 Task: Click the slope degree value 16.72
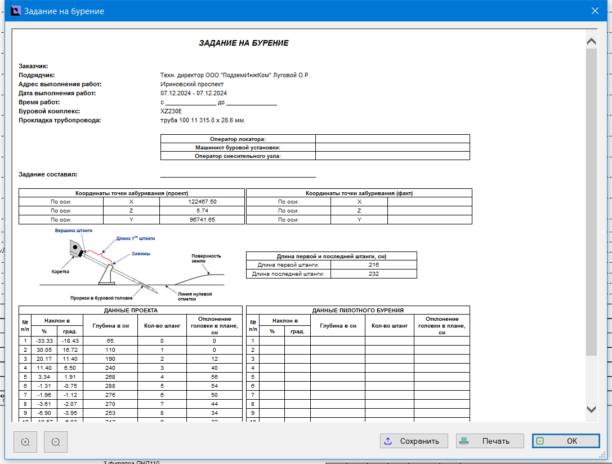point(70,350)
